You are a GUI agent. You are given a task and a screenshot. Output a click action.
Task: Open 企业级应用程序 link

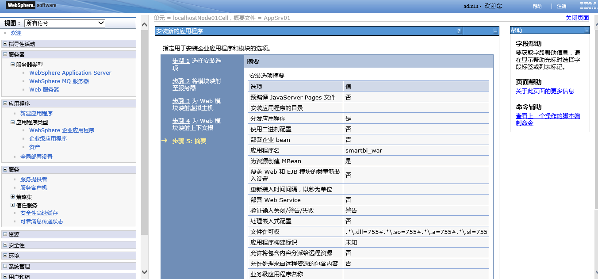pyautogui.click(x=48, y=139)
